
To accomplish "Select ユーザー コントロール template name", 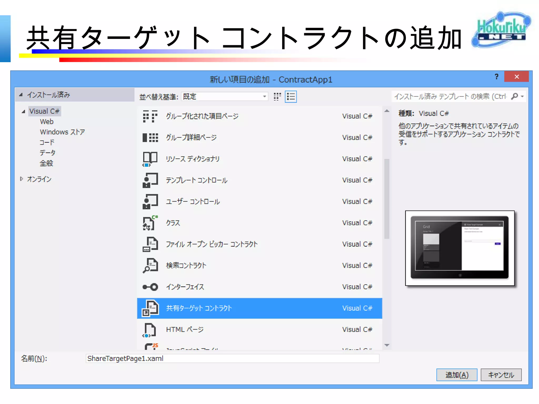I will tap(193, 201).
